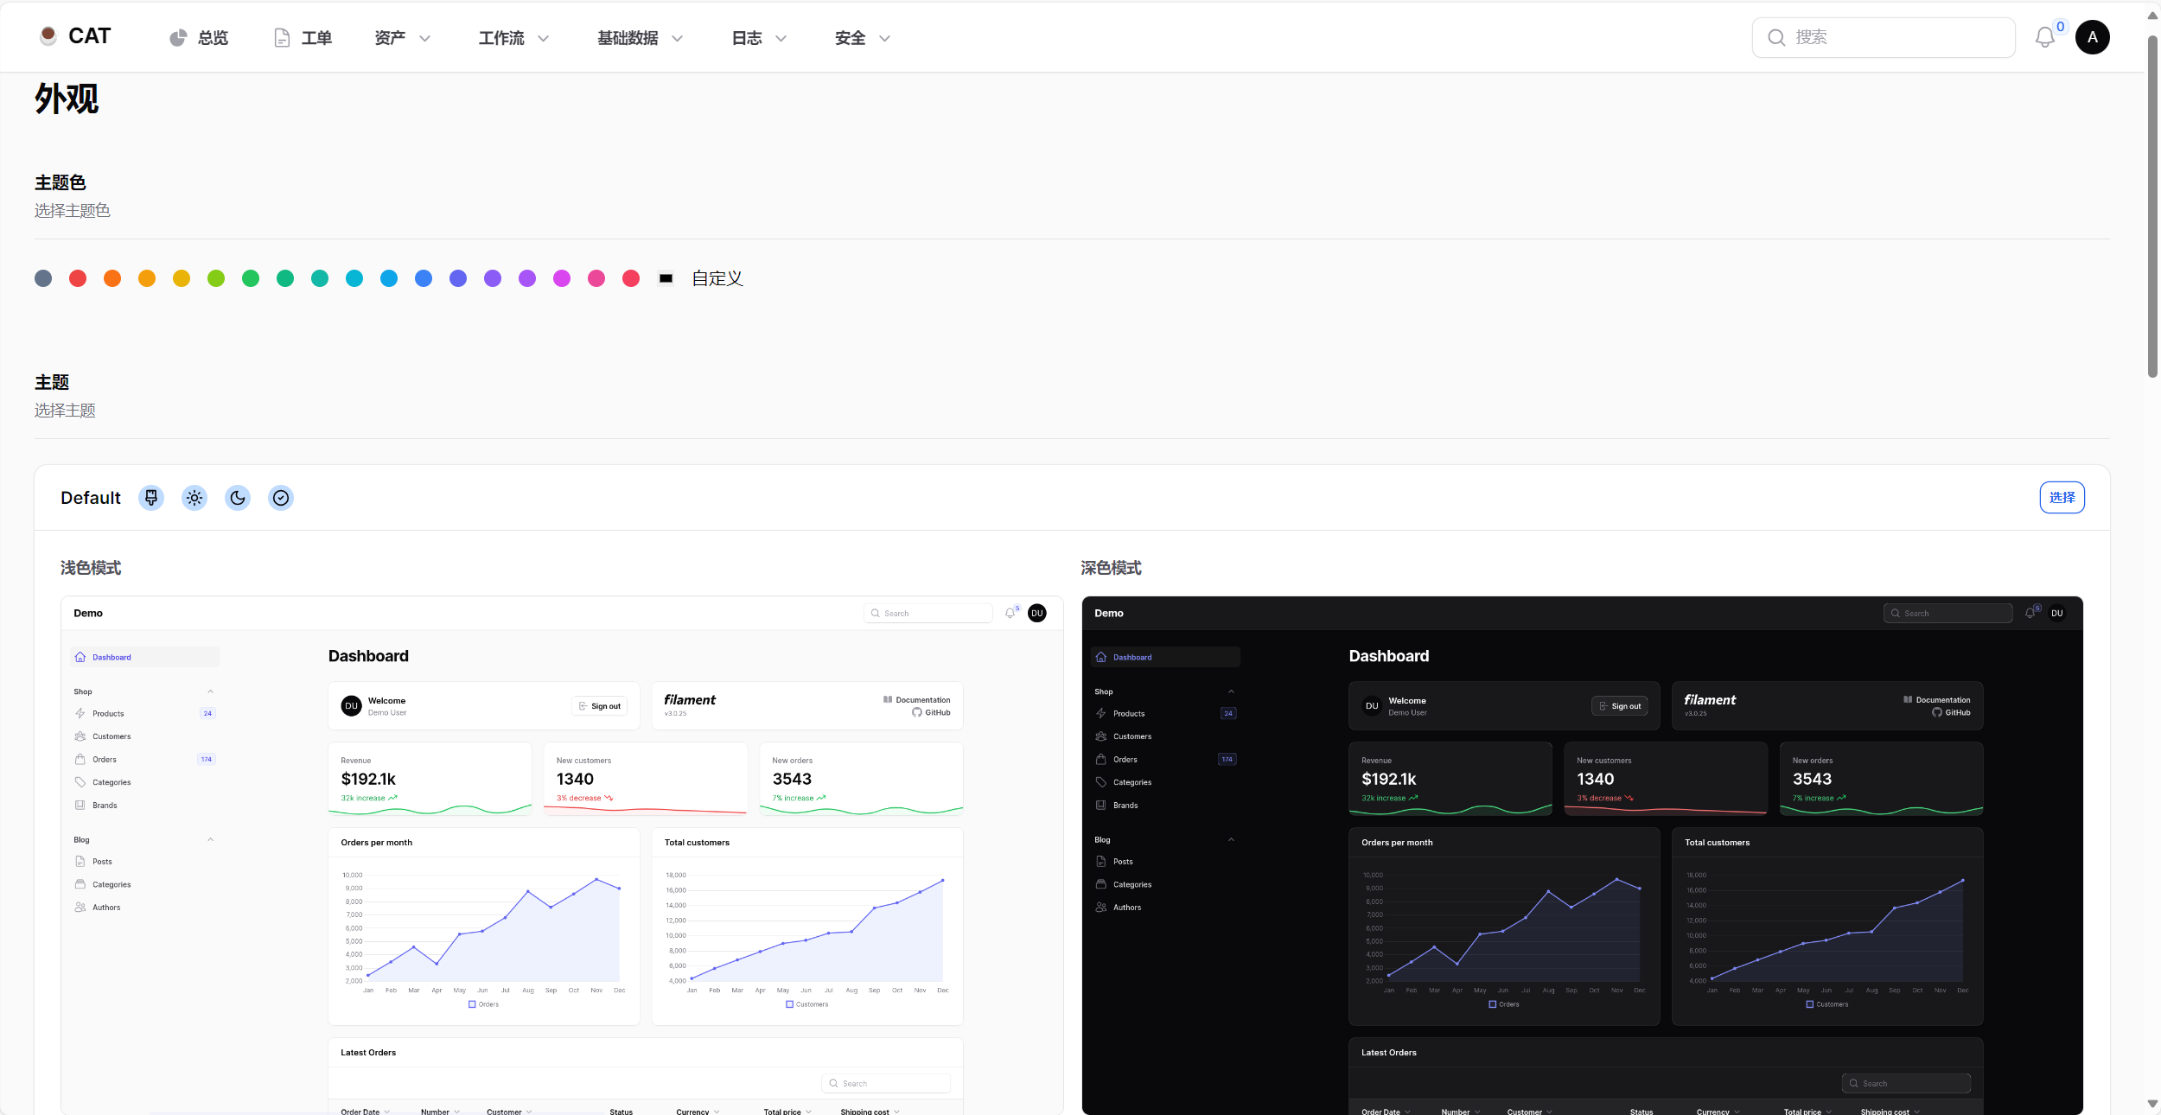
Task: Expand the 工作流 dropdown menu
Action: click(x=513, y=38)
